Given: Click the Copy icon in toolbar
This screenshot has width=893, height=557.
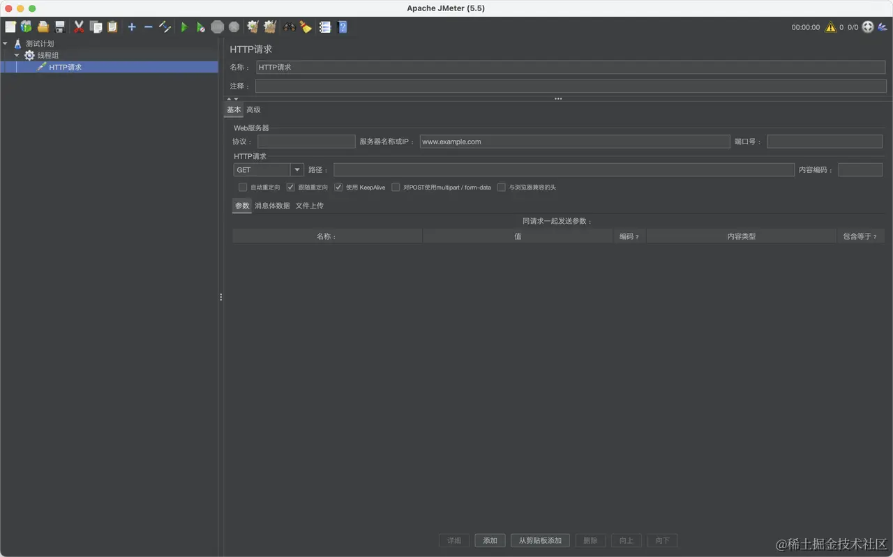Looking at the screenshot, I should [x=96, y=27].
